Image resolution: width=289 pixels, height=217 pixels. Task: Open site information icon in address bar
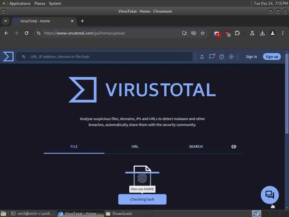[38, 33]
